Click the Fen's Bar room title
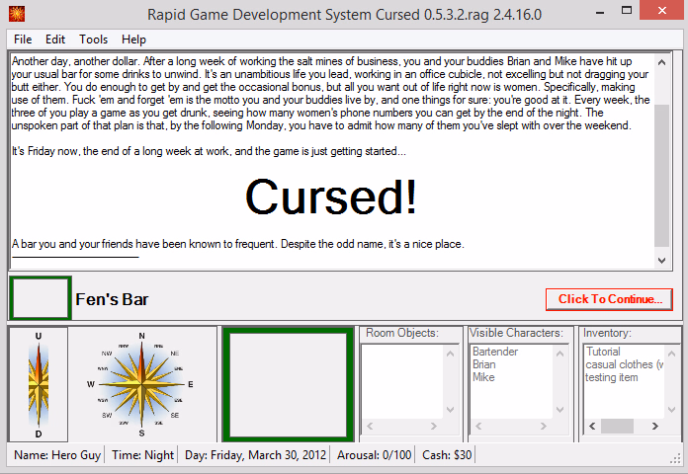This screenshot has width=688, height=474. [112, 299]
